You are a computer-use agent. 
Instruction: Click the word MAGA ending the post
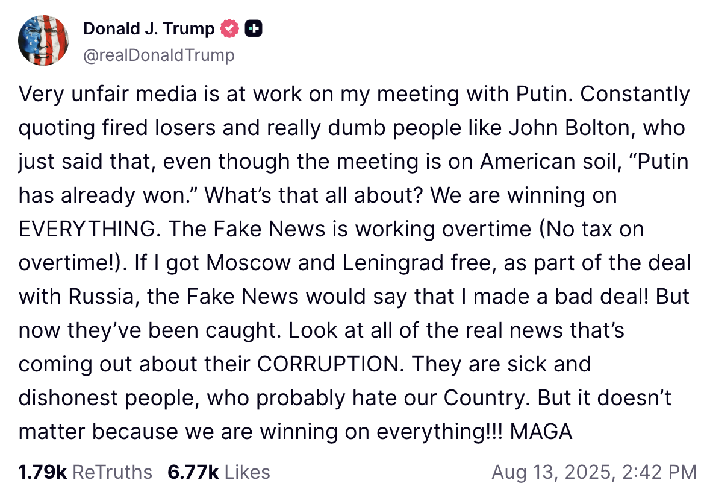click(x=541, y=432)
